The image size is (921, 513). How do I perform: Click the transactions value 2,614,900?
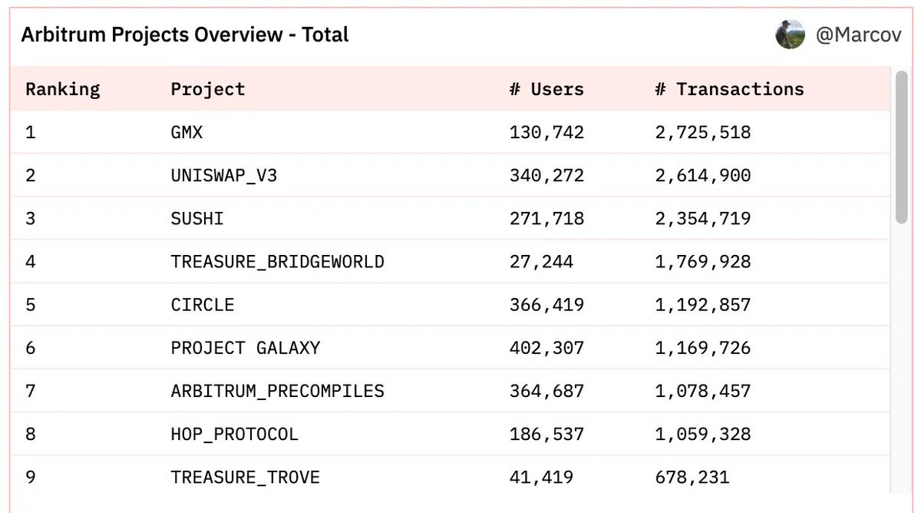[703, 176]
